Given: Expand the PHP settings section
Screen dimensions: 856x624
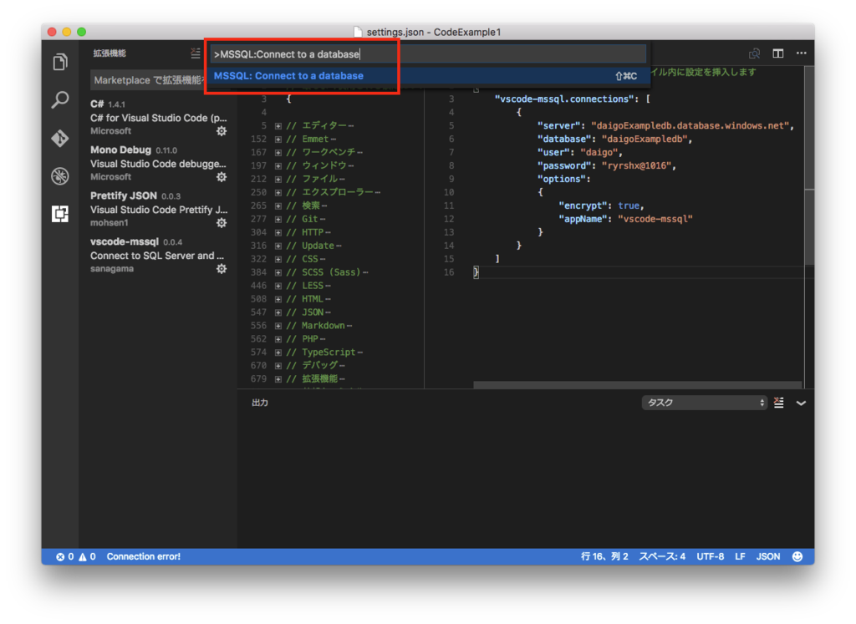Looking at the screenshot, I should tap(278, 339).
